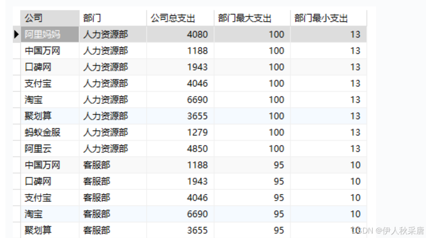Select min expense 13 in 蚂蚁金服 row
Viewport: 426px width, 238px height.
[x=329, y=133]
